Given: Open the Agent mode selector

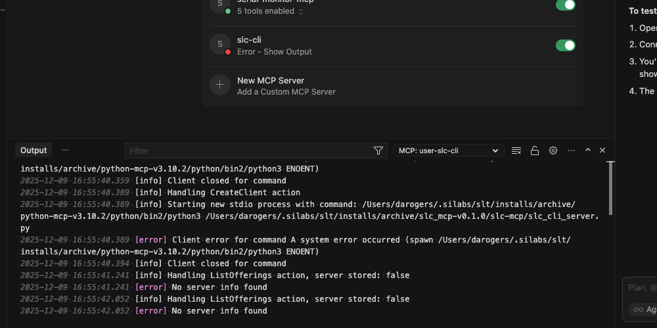Looking at the screenshot, I should (645, 310).
